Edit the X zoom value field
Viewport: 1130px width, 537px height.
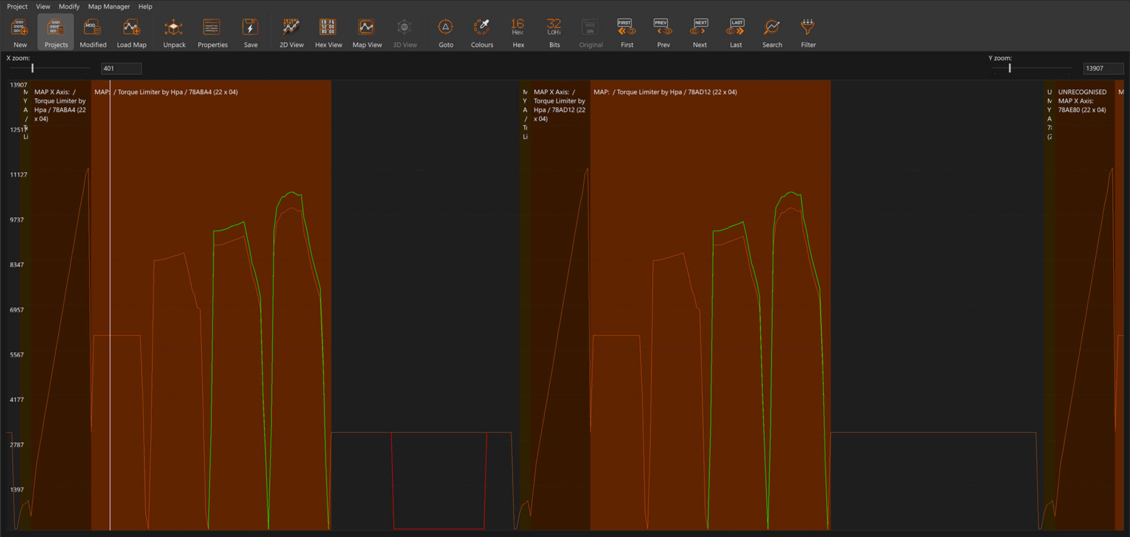(x=121, y=68)
